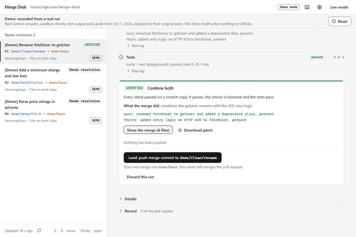This screenshot has width=356, height=237.
Task: Click the demo/drop/fix-b branch name
Action: point(26,114)
